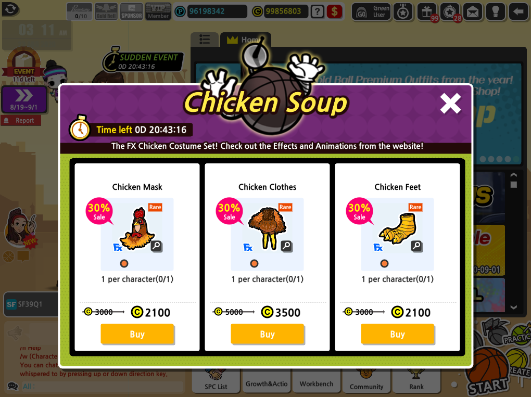Click the refresh arrows icon

(10, 8)
